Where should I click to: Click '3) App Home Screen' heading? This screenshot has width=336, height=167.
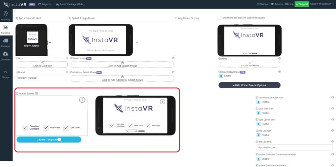(x=187, y=18)
